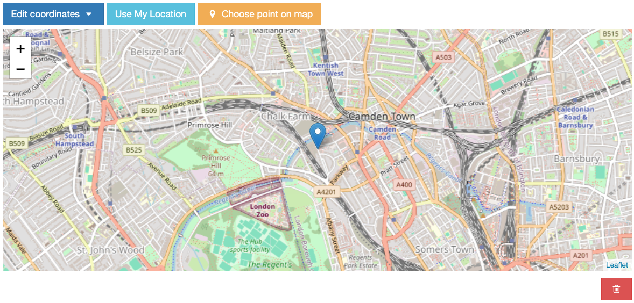Click the Primrose Hill 64 m peak label
Screen dimensions: 634x303
point(216,165)
